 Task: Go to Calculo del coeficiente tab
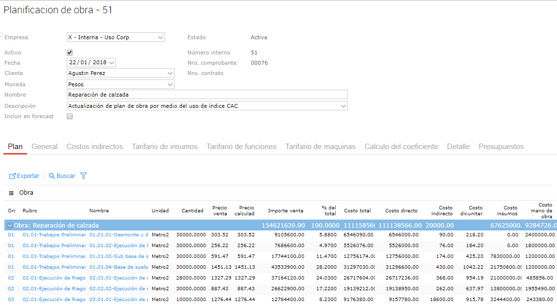401,147
